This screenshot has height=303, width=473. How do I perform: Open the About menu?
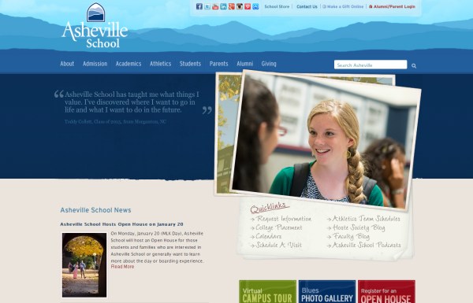click(67, 64)
